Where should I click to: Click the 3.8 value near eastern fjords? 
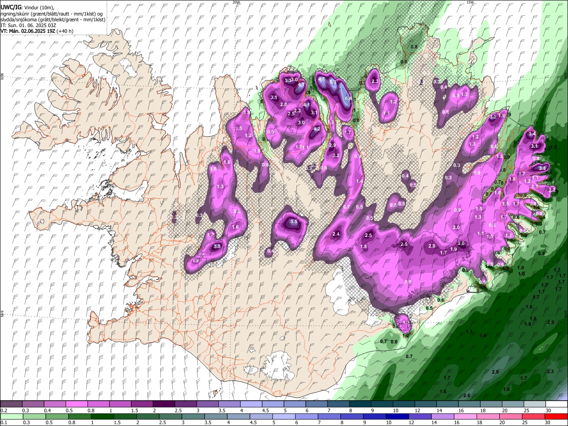click(542, 168)
